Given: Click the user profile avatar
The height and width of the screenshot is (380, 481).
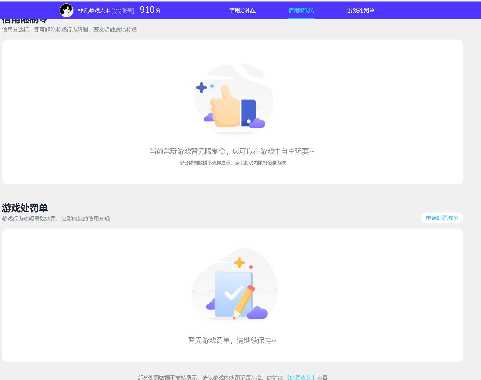Looking at the screenshot, I should click(67, 10).
